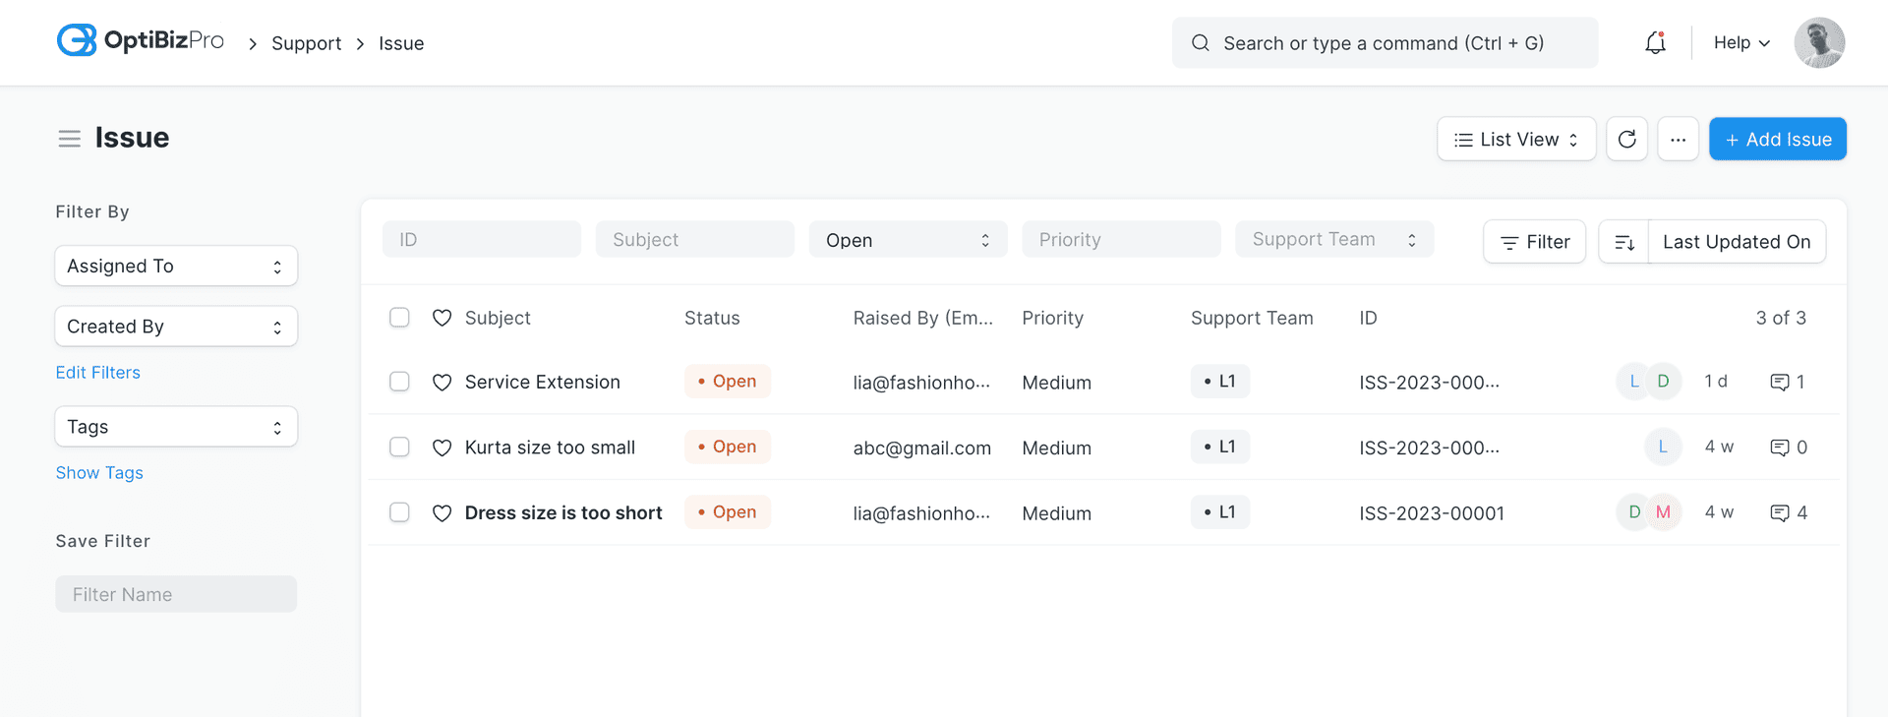Open the Help menu

(x=1740, y=42)
